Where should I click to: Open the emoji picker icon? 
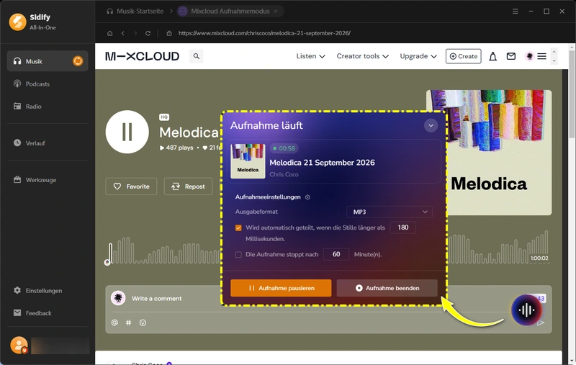point(143,323)
